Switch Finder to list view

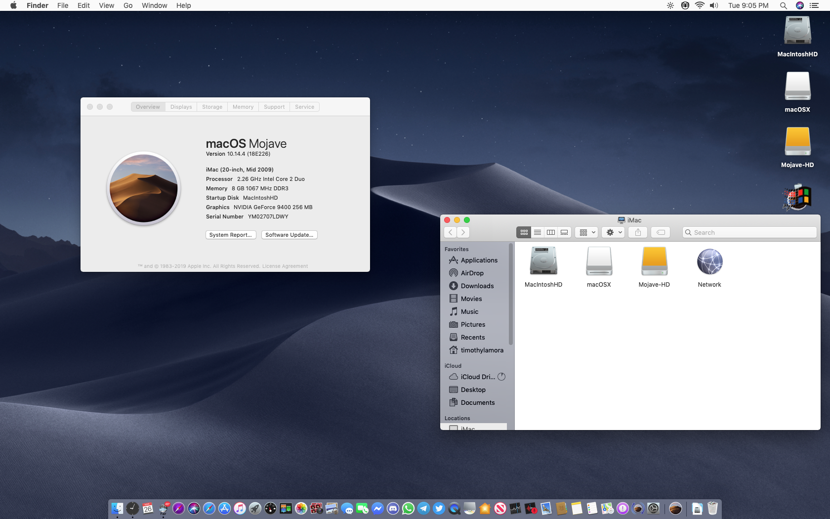(x=537, y=232)
